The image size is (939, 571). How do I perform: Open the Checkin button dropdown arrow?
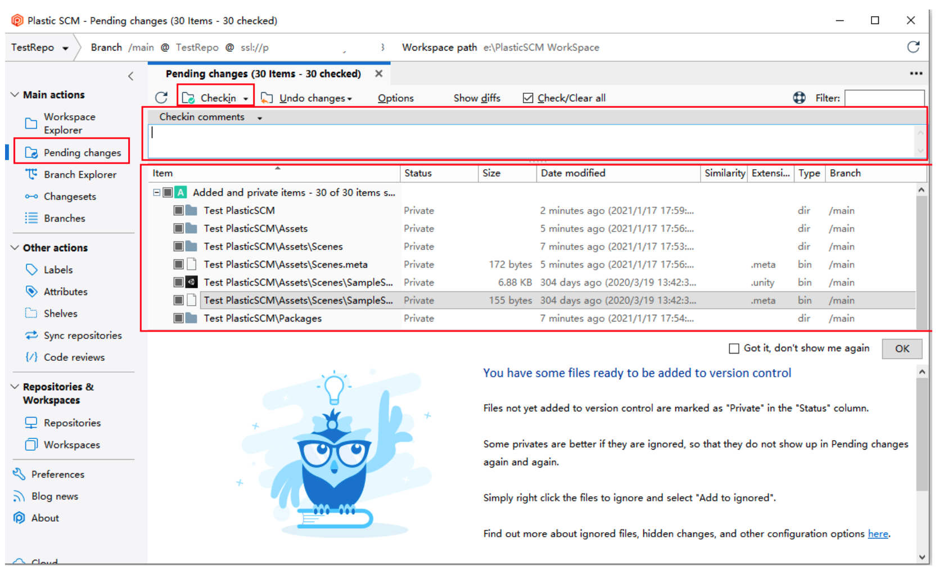[246, 99]
